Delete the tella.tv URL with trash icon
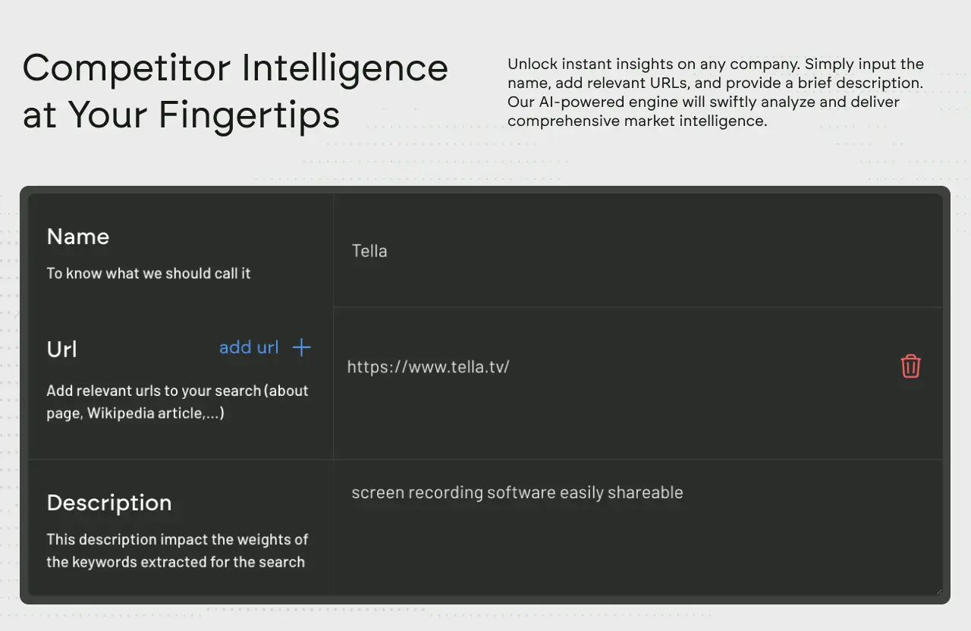This screenshot has width=971, height=631. (910, 366)
